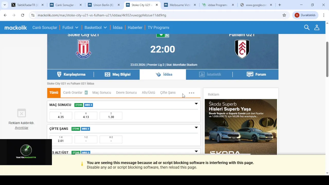This screenshot has width=329, height=185.
Task: Select the Devre Sonucu filter
Action: (126, 92)
